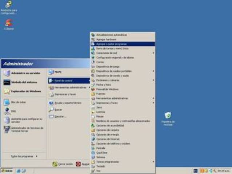The image size is (232, 174).
Task: Expand Todos los programas
Action: pyautogui.click(x=24, y=156)
